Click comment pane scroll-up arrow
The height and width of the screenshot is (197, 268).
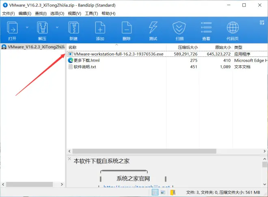(265, 159)
